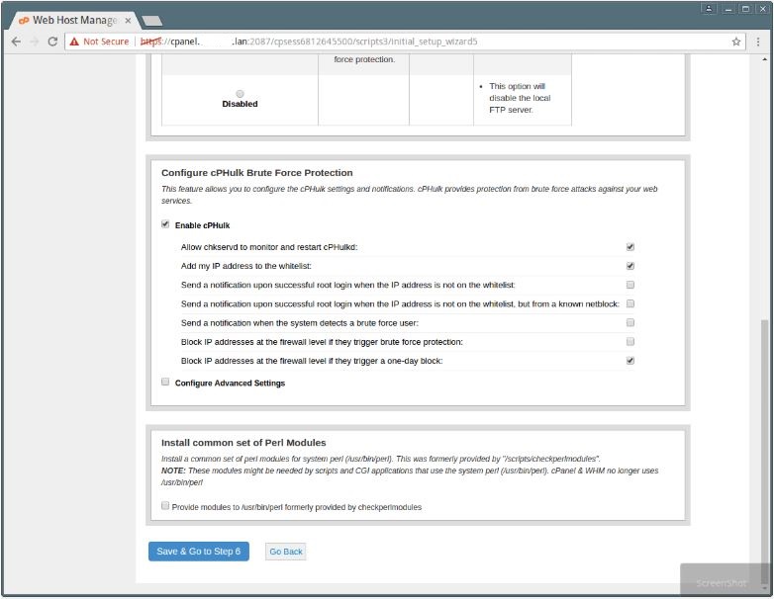The height and width of the screenshot is (599, 774).
Task: Enable notification for detected brute force user
Action: coord(630,322)
